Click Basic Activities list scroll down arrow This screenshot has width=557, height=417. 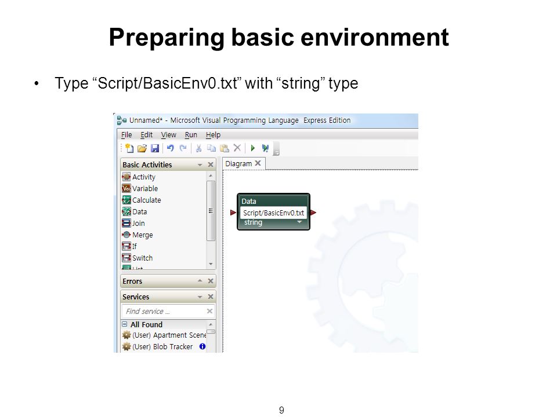(211, 264)
